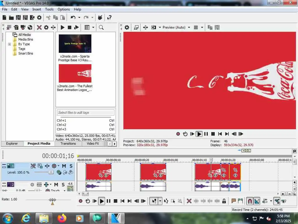Viewport: 298px width, 224px height.
Task: Create a new project via New icon
Action: [x=4, y=17]
